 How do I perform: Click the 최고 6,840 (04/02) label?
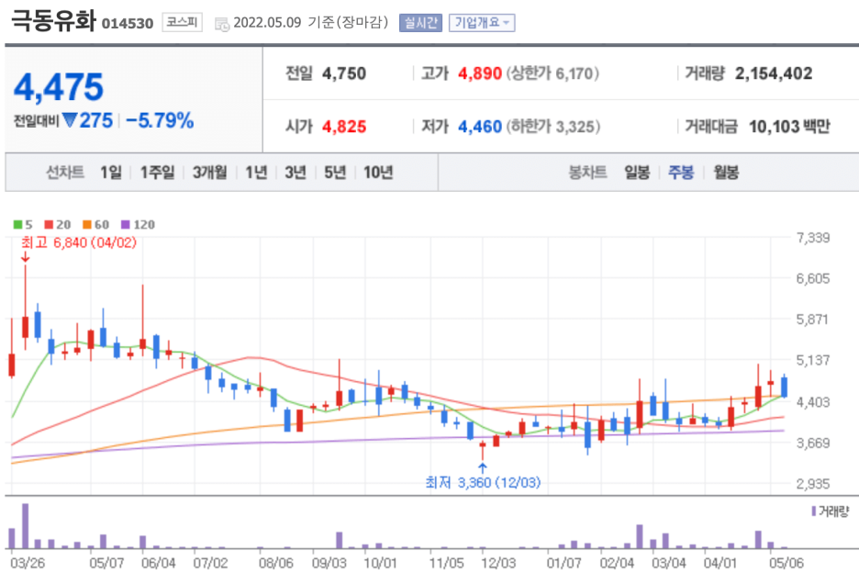[78, 242]
